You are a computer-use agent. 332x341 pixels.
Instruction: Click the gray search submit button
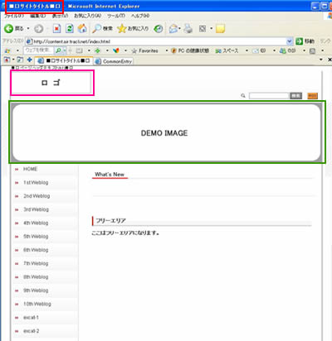[295, 95]
